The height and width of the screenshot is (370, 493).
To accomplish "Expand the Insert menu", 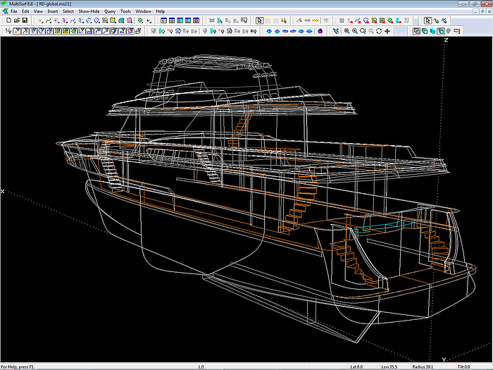I will [53, 12].
